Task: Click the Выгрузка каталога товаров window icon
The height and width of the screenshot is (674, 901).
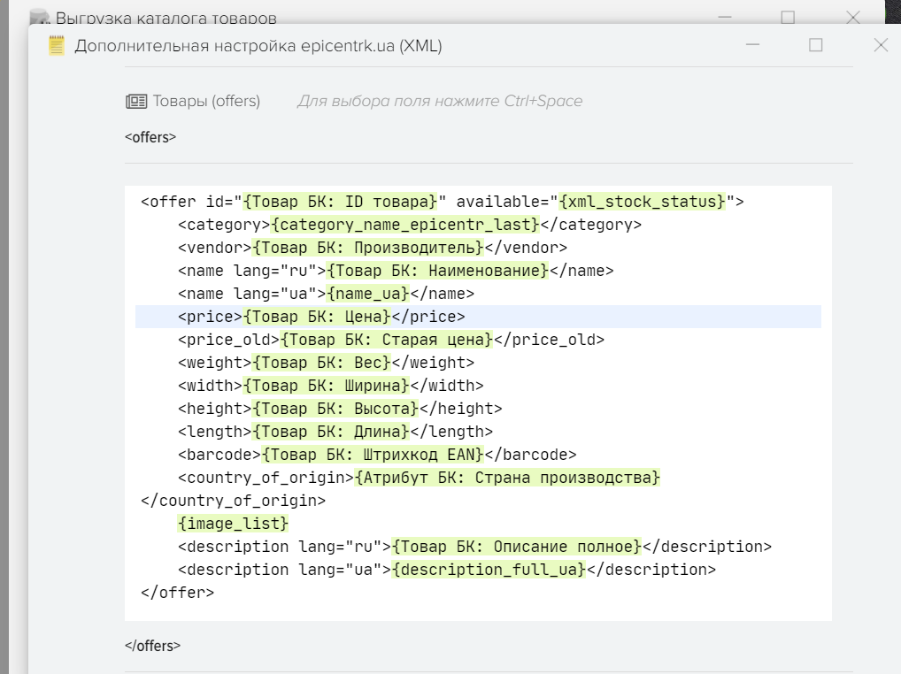Action: [x=39, y=18]
